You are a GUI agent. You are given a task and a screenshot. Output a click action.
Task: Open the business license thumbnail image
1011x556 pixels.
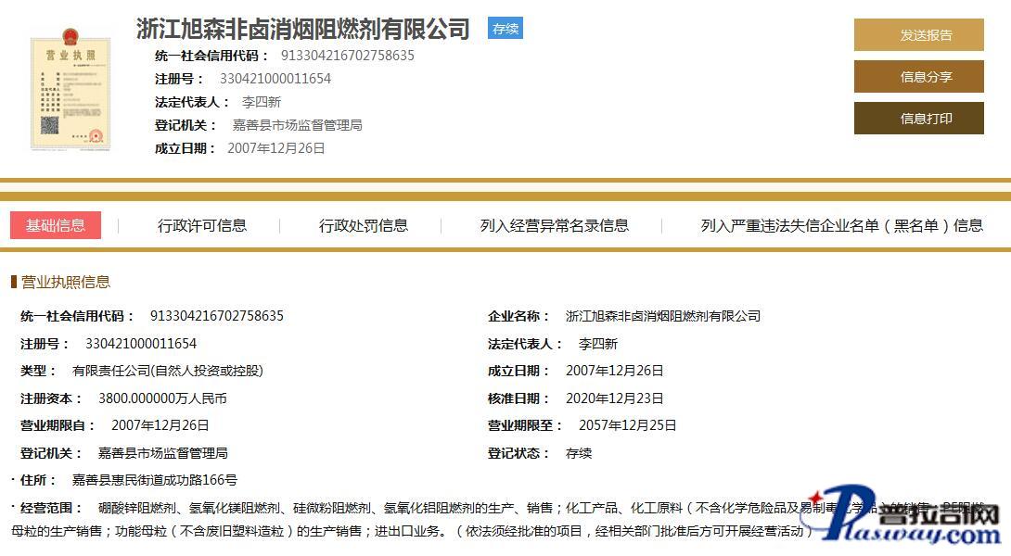point(70,89)
